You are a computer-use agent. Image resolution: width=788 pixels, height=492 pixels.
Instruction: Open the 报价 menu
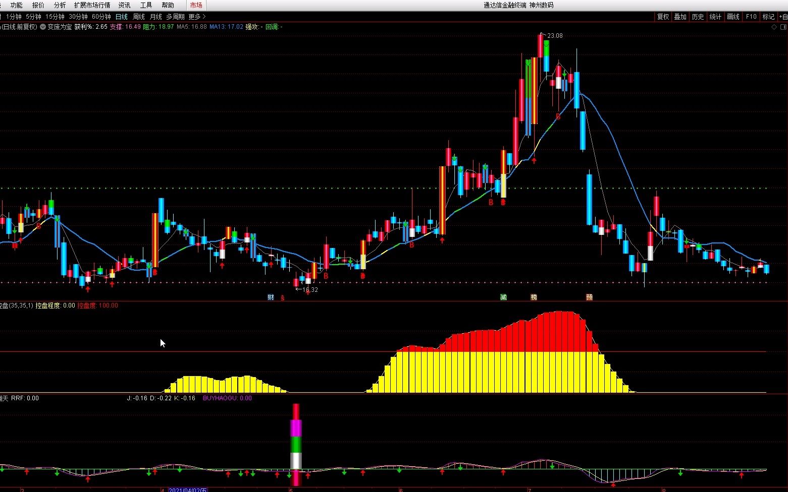[x=38, y=5]
